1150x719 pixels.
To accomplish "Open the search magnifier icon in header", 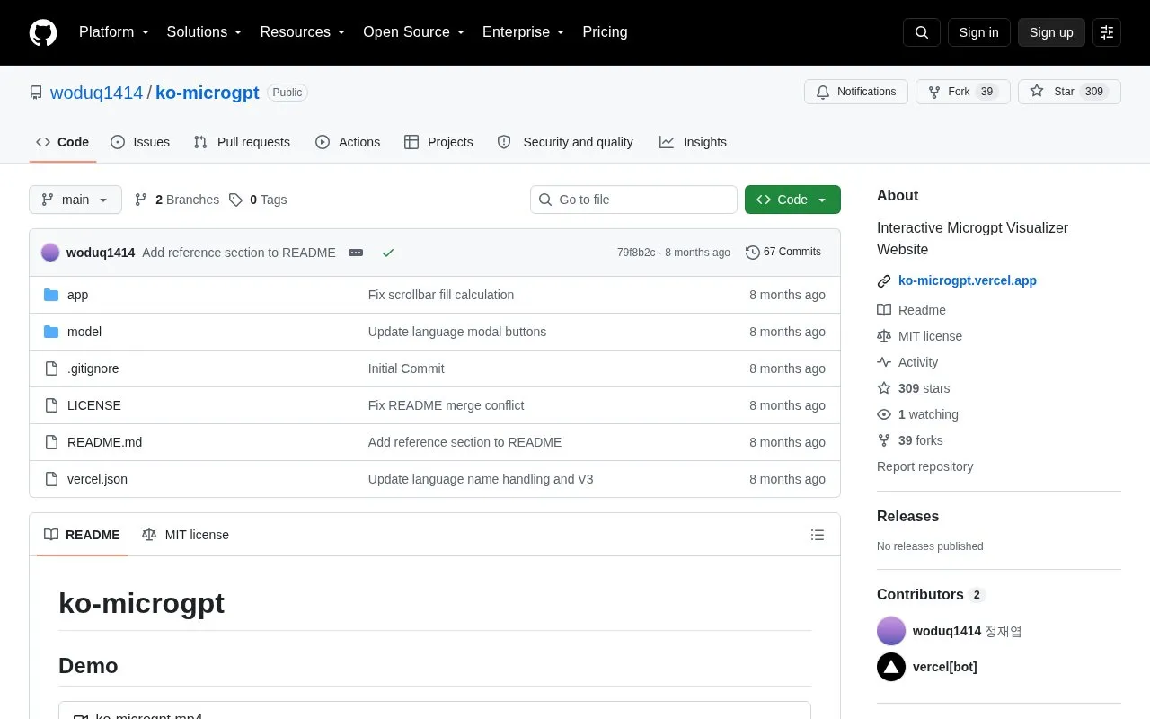I will 922,32.
